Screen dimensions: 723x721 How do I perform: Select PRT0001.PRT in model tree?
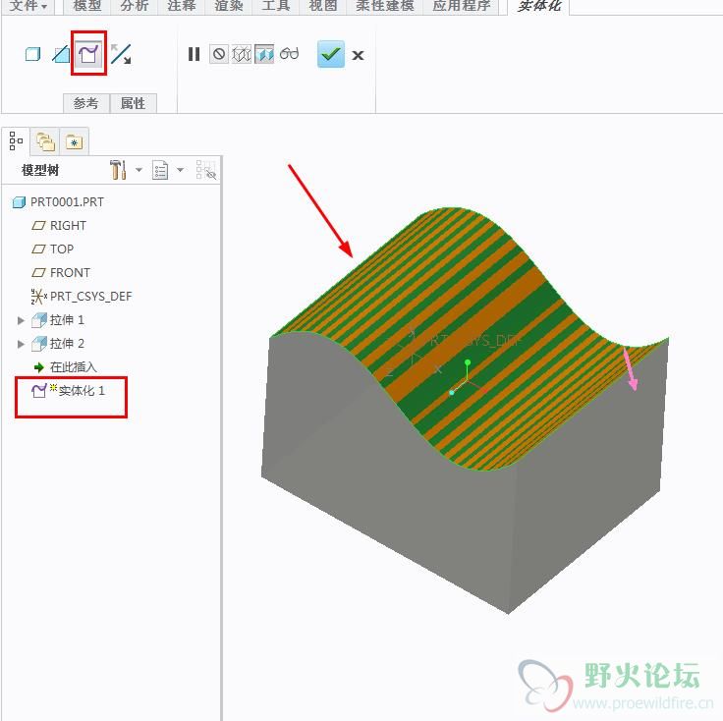(x=58, y=202)
